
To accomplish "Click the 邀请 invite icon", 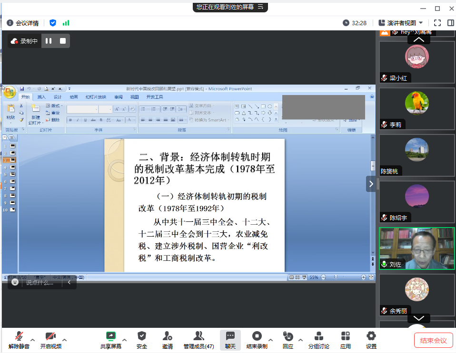I will click(167, 340).
